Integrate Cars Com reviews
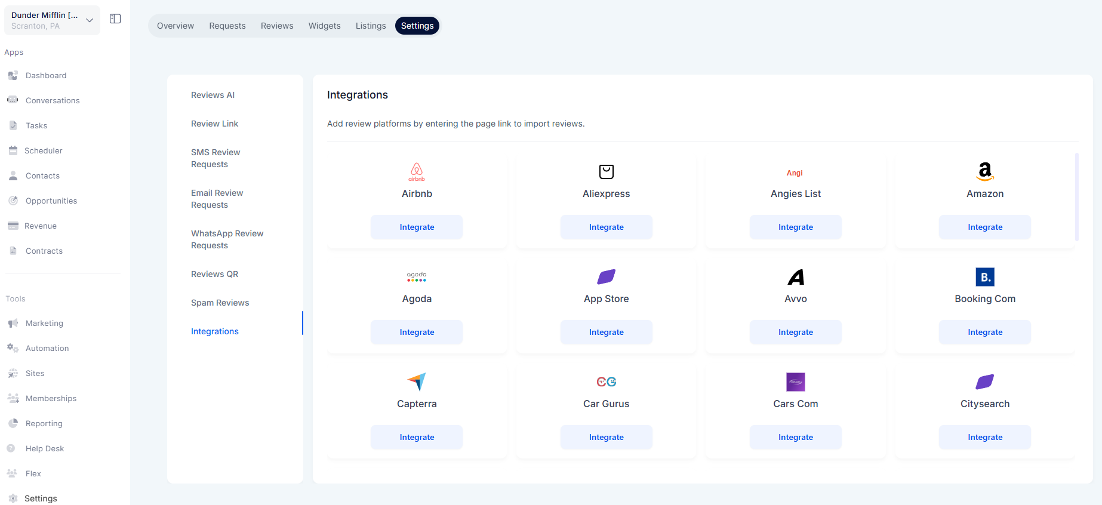 click(x=796, y=437)
